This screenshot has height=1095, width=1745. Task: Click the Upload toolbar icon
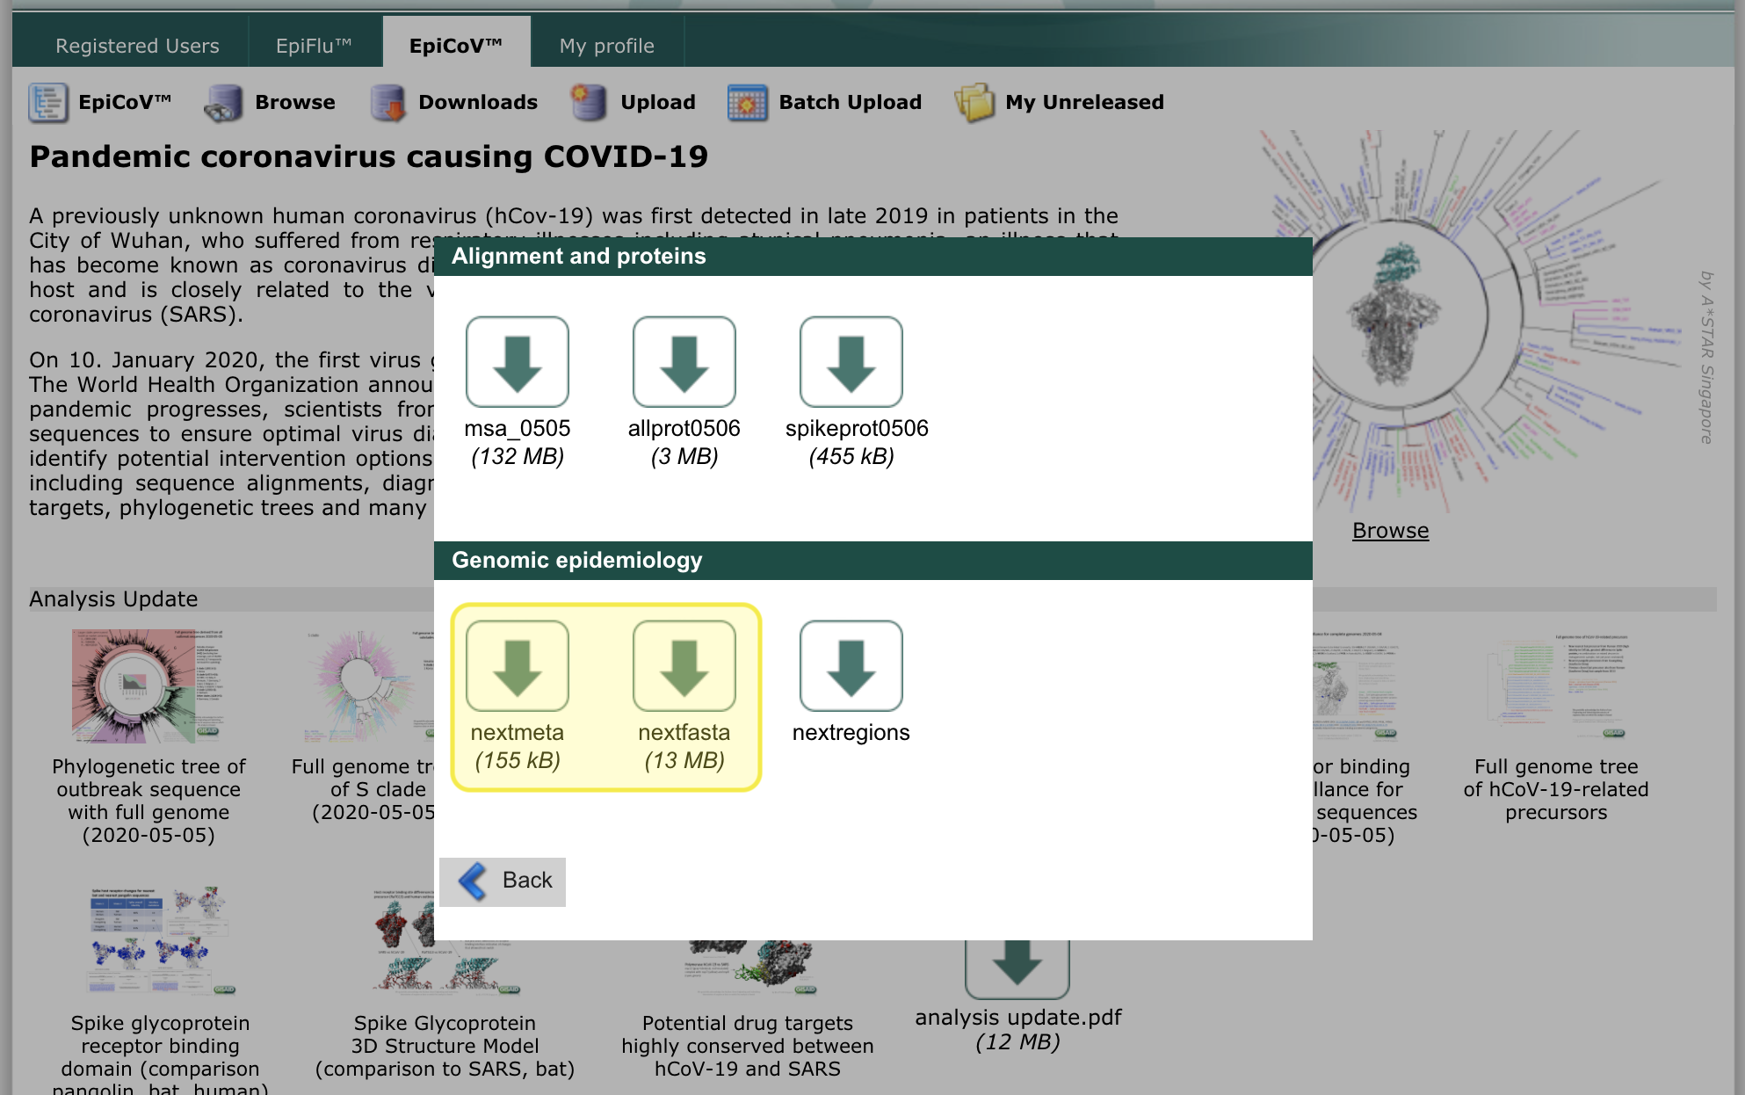tap(588, 103)
